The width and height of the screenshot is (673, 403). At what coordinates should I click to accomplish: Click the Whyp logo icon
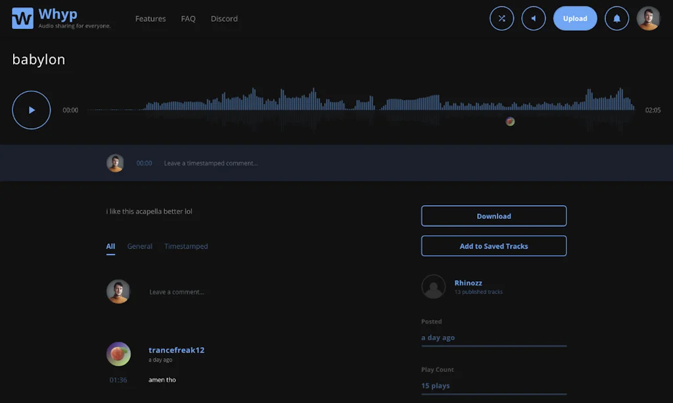[x=22, y=18]
